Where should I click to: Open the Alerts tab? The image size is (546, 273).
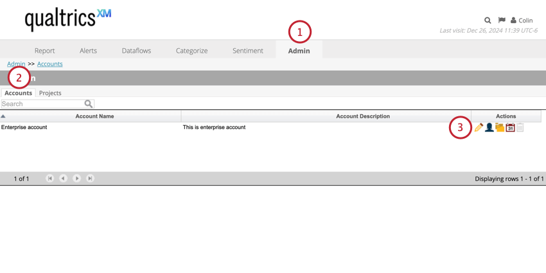pyautogui.click(x=88, y=51)
